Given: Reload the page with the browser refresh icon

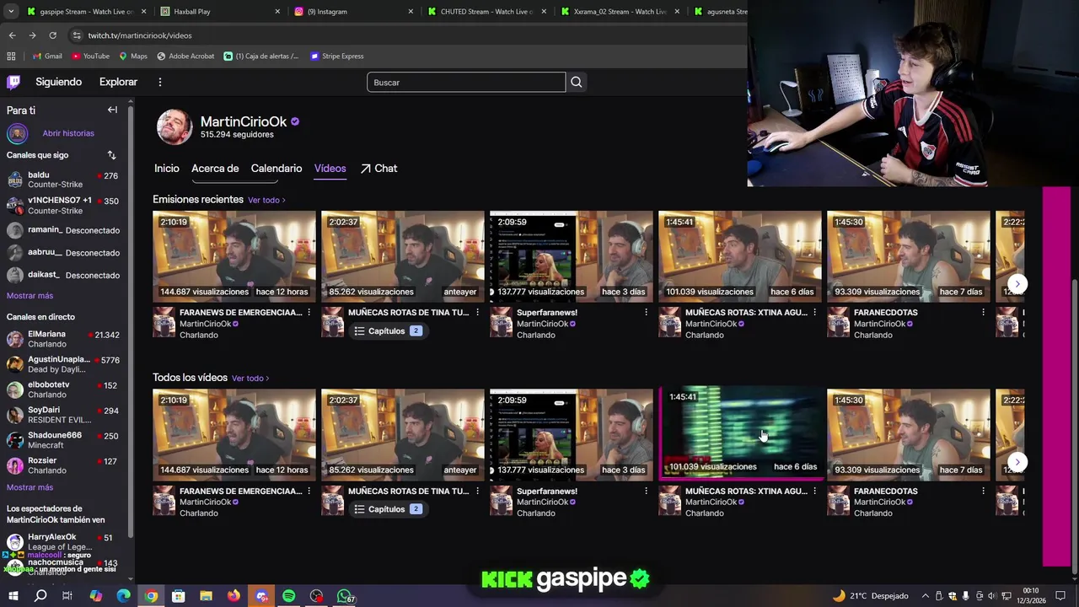Looking at the screenshot, I should pyautogui.click(x=52, y=35).
